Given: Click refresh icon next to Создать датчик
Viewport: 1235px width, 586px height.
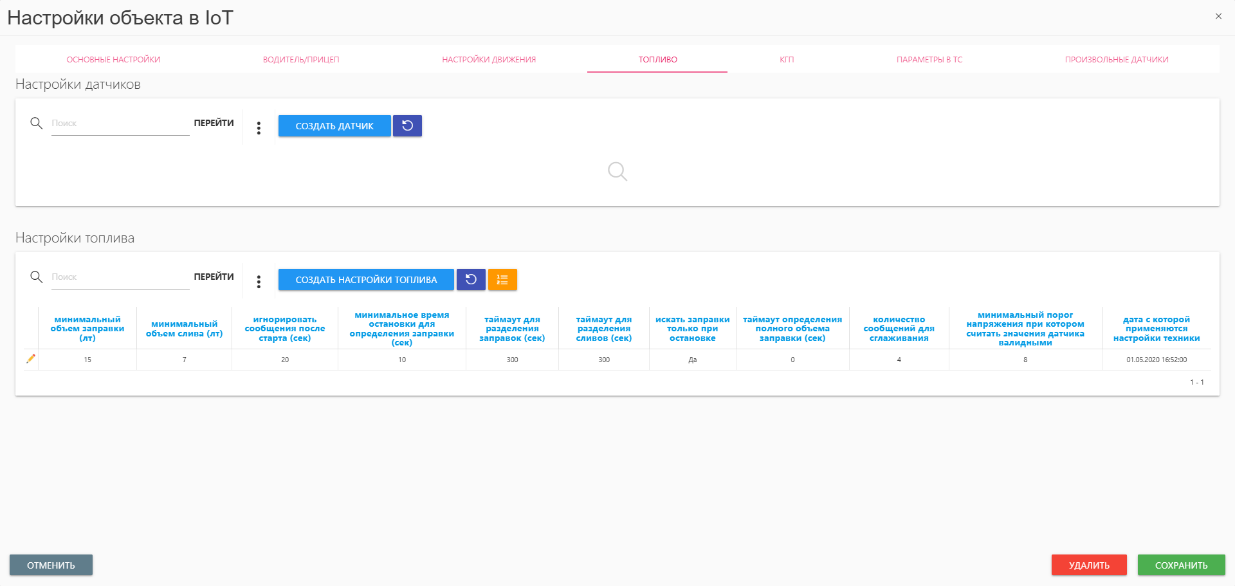Looking at the screenshot, I should [407, 126].
